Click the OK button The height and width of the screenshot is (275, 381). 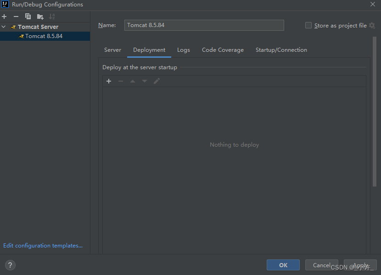click(x=283, y=265)
